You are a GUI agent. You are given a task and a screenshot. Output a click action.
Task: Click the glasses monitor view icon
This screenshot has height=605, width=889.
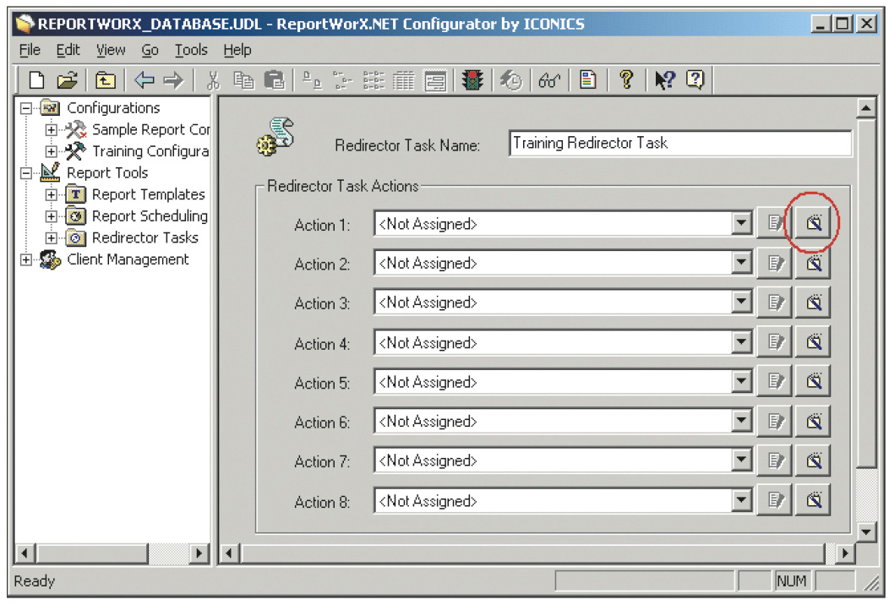pos(548,80)
